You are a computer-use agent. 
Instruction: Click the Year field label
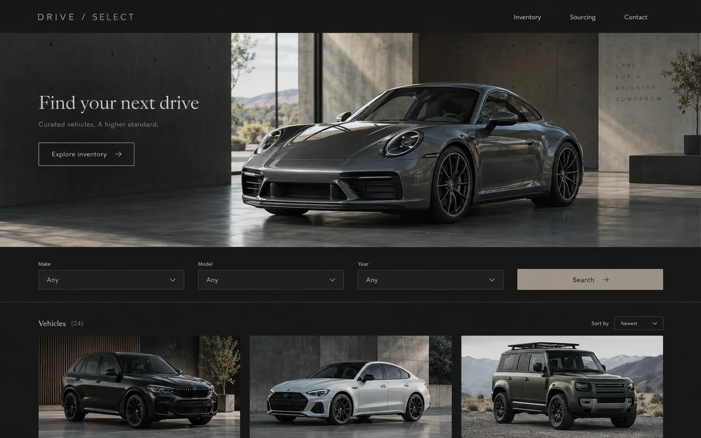tap(363, 264)
